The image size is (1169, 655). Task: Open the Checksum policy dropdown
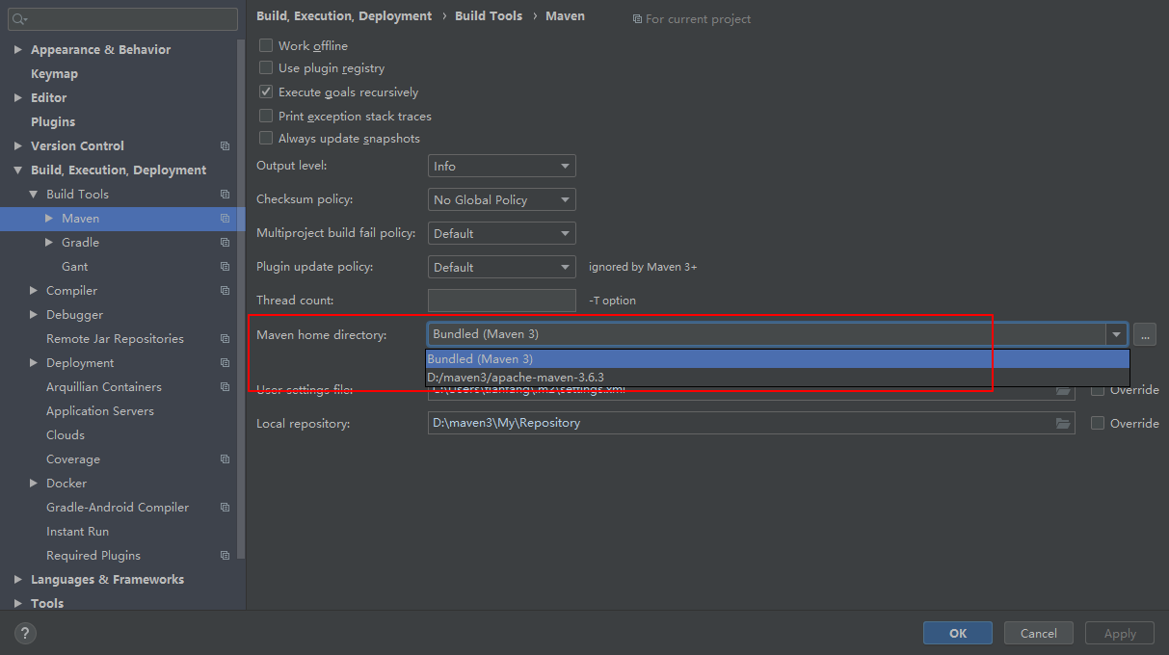click(501, 199)
